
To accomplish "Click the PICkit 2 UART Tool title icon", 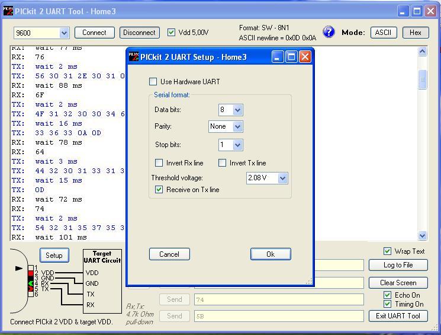I will [x=8, y=11].
